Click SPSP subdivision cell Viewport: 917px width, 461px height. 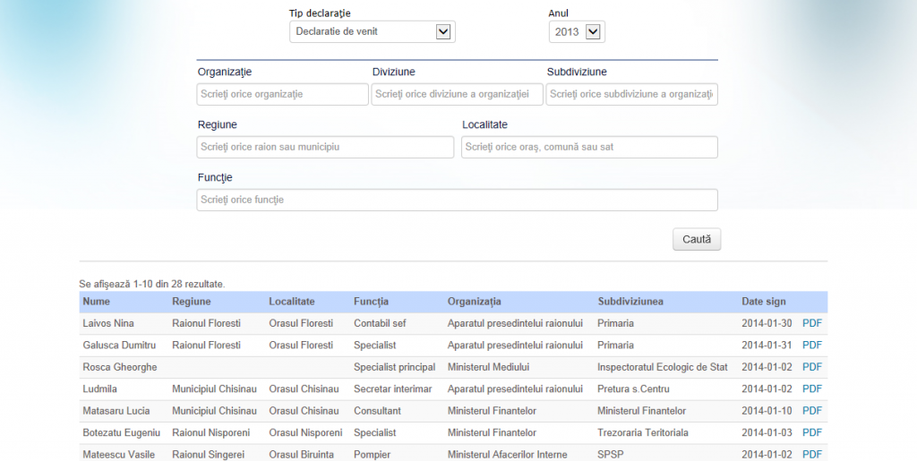coord(611,455)
